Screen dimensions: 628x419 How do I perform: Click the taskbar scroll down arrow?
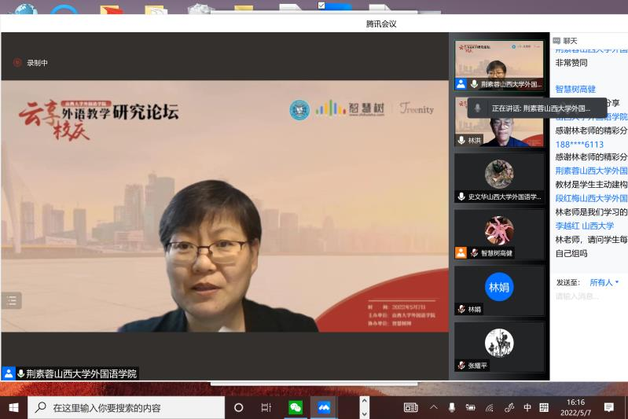point(363,413)
